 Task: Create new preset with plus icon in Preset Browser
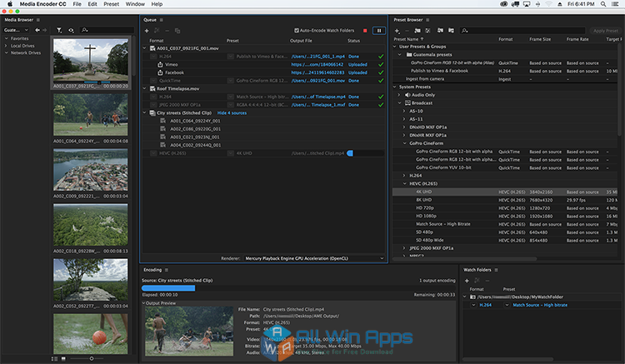(397, 31)
